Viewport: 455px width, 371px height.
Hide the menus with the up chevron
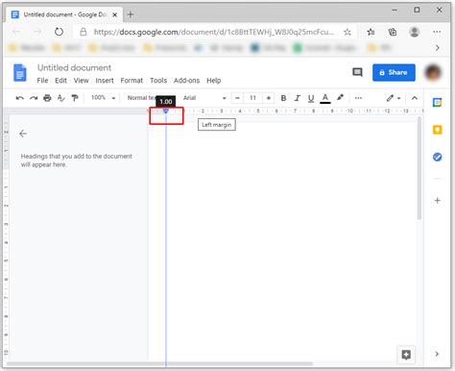[x=415, y=98]
